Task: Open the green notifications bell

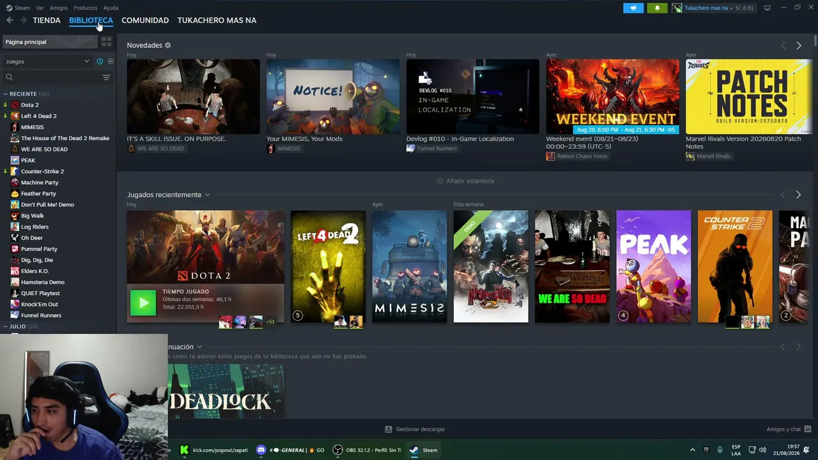Action: (657, 8)
